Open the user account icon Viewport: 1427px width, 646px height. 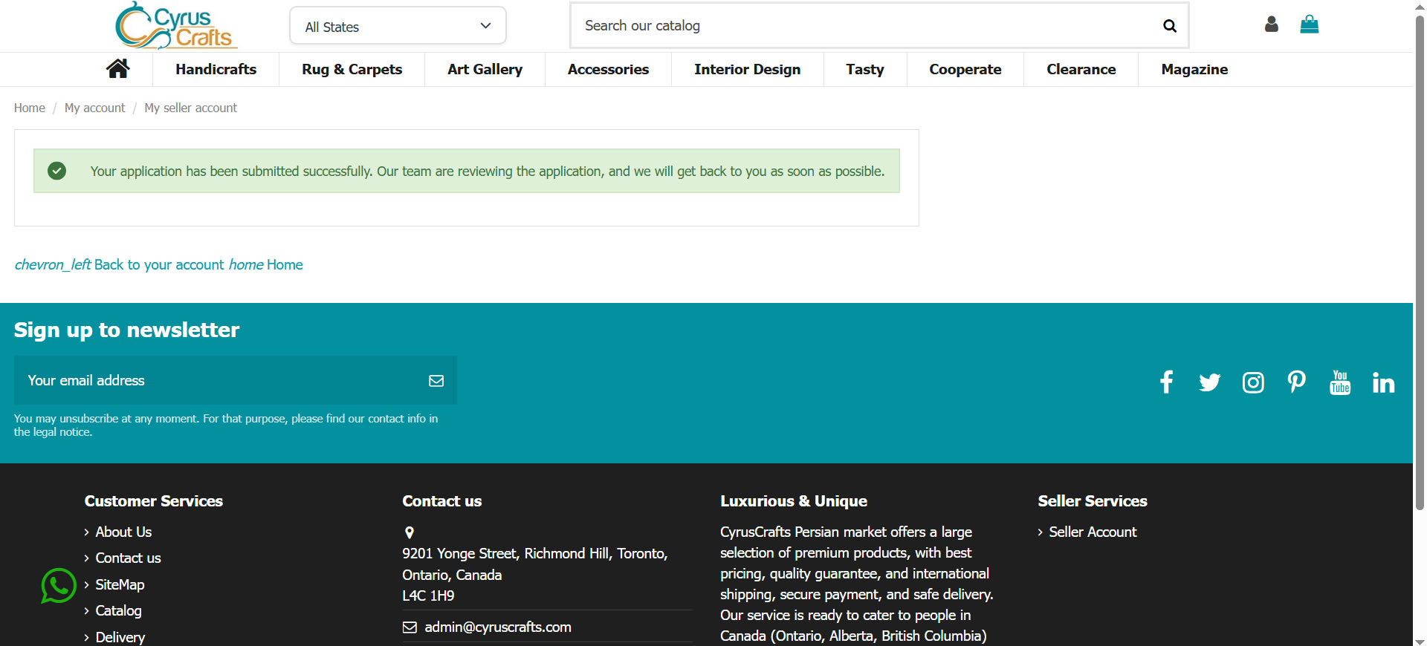(x=1271, y=25)
